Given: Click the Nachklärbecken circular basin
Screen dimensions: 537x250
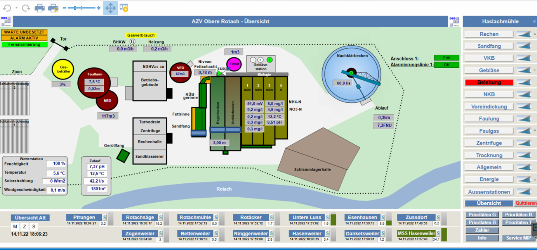Looking at the screenshot, I should pos(351,74).
